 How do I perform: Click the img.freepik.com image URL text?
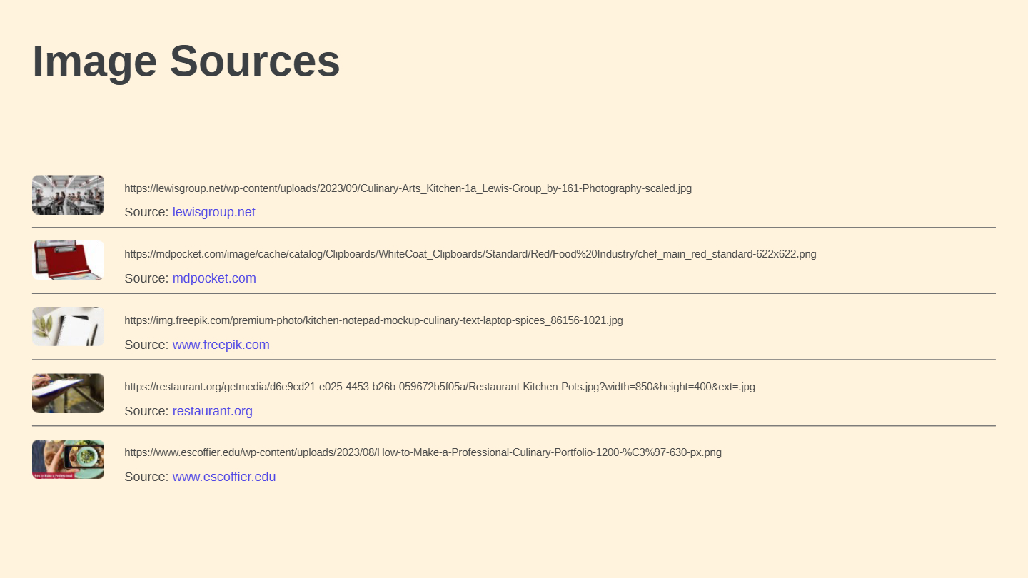coord(373,320)
